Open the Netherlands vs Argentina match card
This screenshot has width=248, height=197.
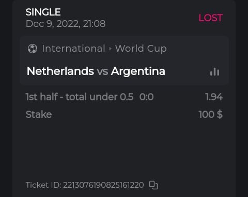tap(124, 60)
